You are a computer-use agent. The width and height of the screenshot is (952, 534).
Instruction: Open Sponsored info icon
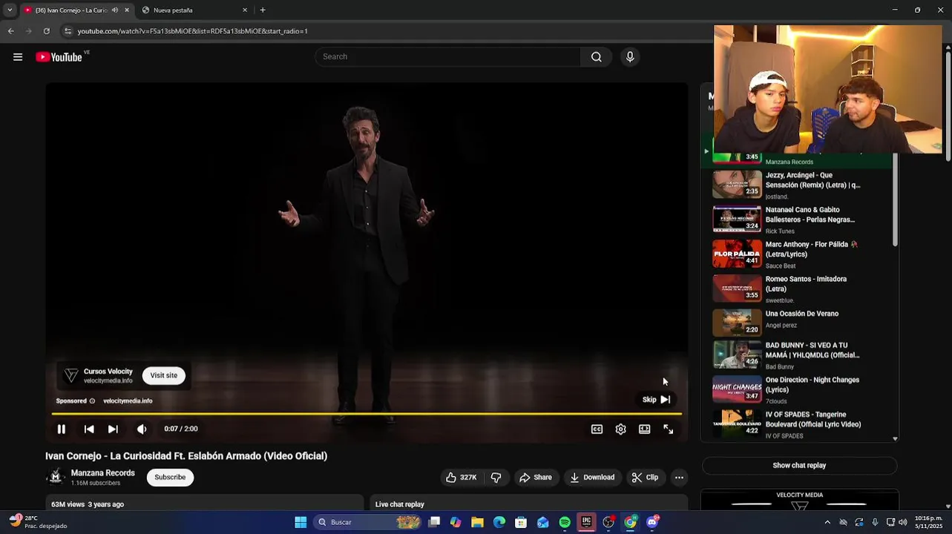[x=92, y=400]
